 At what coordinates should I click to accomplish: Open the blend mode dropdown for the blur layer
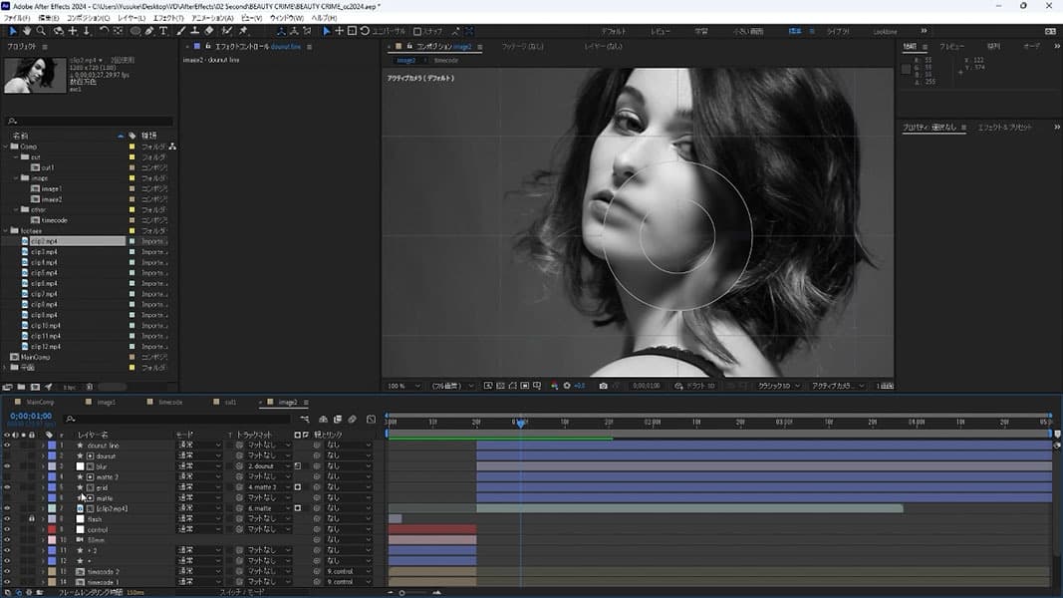point(198,466)
